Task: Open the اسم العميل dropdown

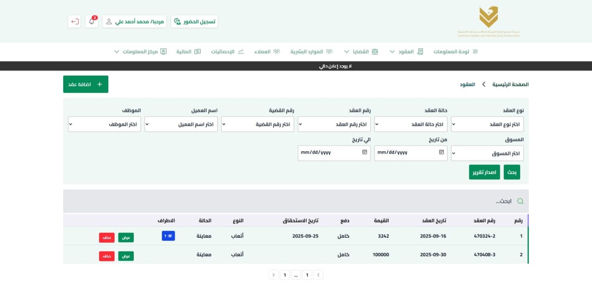Action: [181, 124]
